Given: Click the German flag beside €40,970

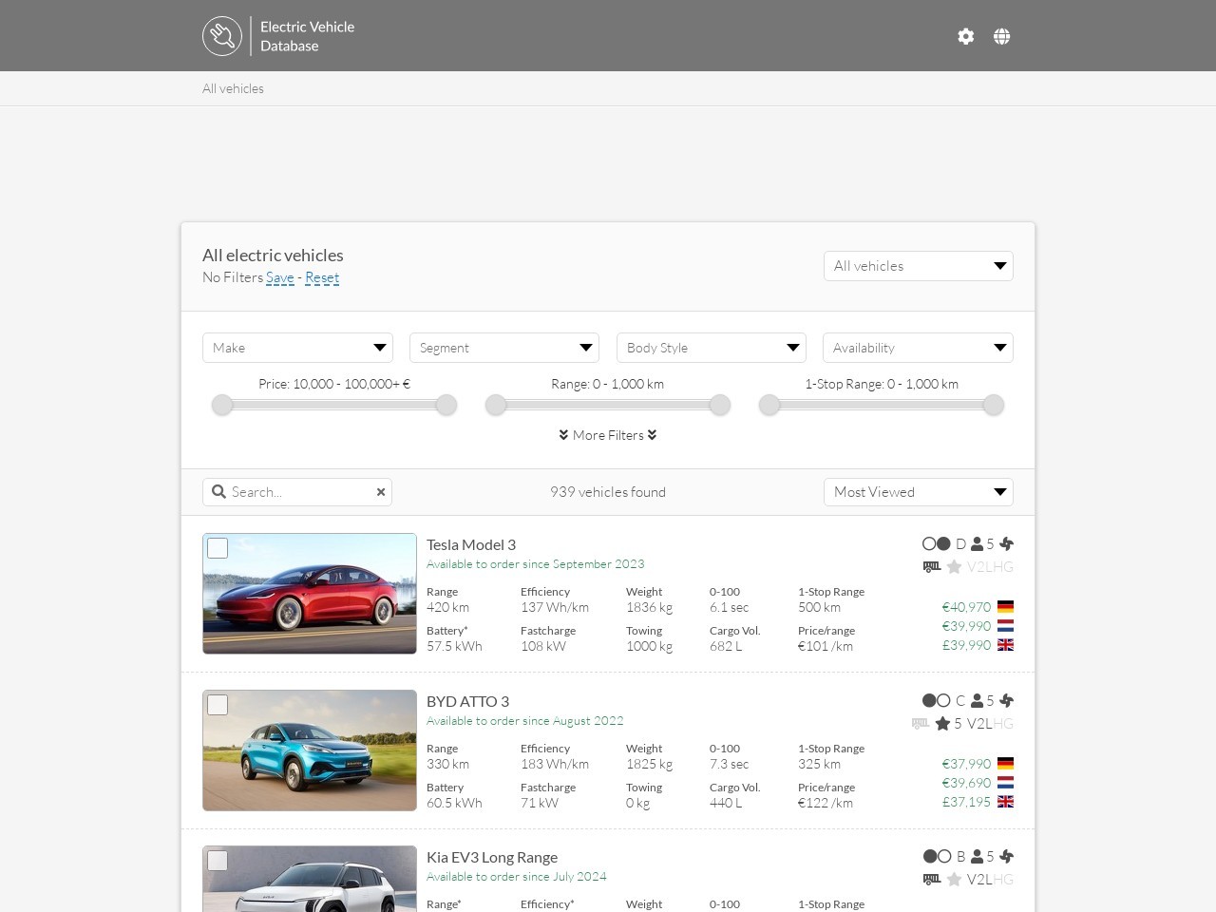Looking at the screenshot, I should (1005, 607).
